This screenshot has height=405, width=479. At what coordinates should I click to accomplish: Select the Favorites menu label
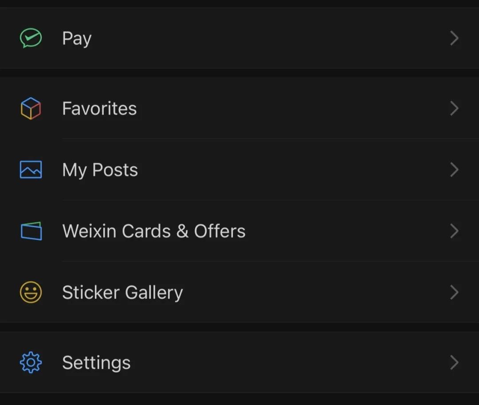99,109
